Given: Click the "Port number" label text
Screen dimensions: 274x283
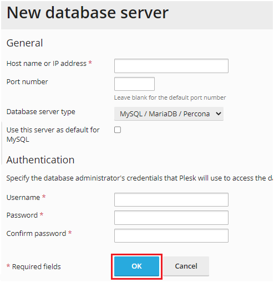Looking at the screenshot, I should point(27,82).
